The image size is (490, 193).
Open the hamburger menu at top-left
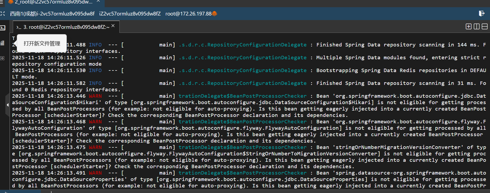tap(1, 2)
